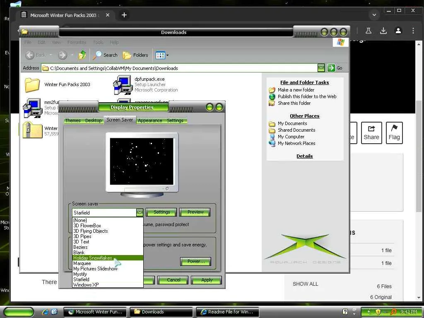Click the Forward arrow in Explorer toolbar

(63, 55)
